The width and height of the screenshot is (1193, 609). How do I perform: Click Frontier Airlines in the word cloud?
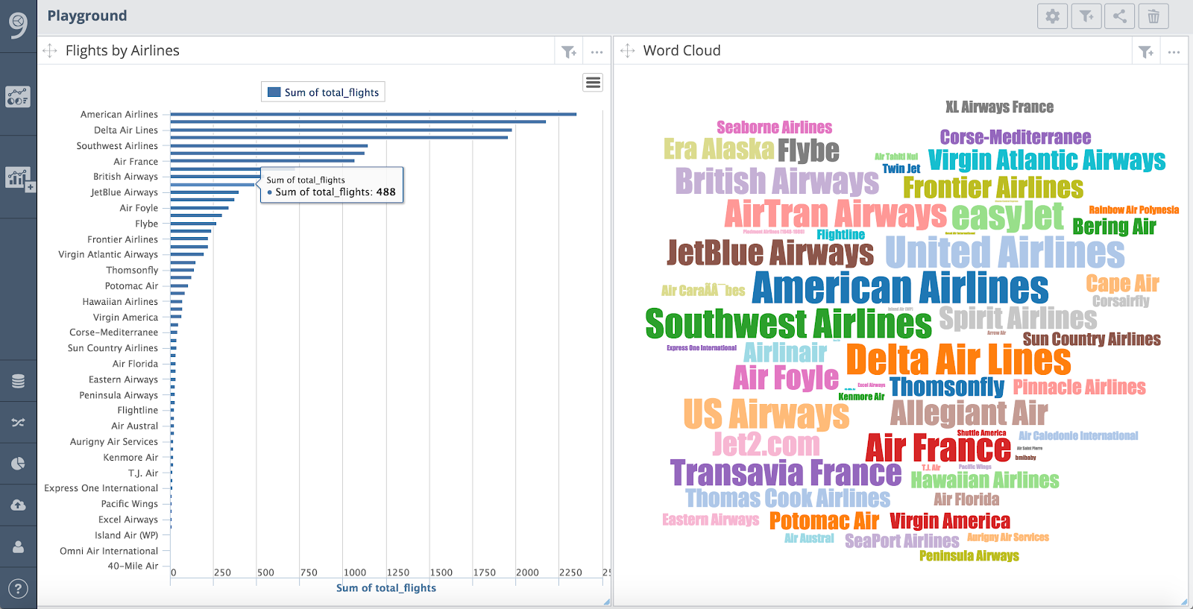[x=993, y=187]
